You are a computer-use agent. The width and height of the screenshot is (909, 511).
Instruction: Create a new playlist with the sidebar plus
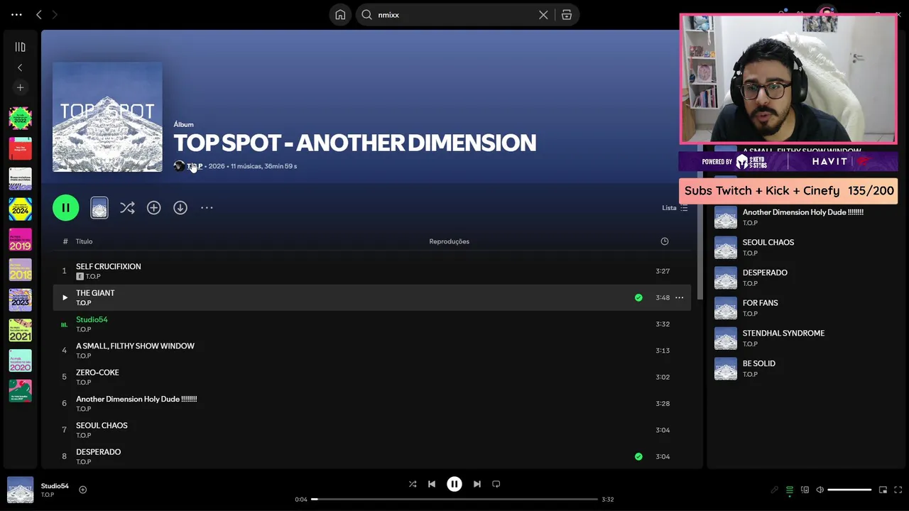20,87
